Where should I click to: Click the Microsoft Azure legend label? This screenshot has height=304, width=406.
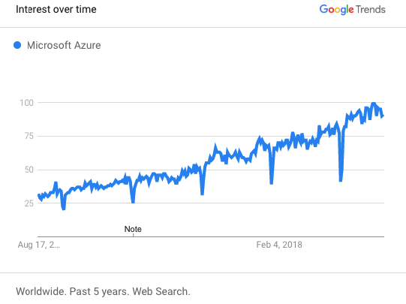point(64,45)
